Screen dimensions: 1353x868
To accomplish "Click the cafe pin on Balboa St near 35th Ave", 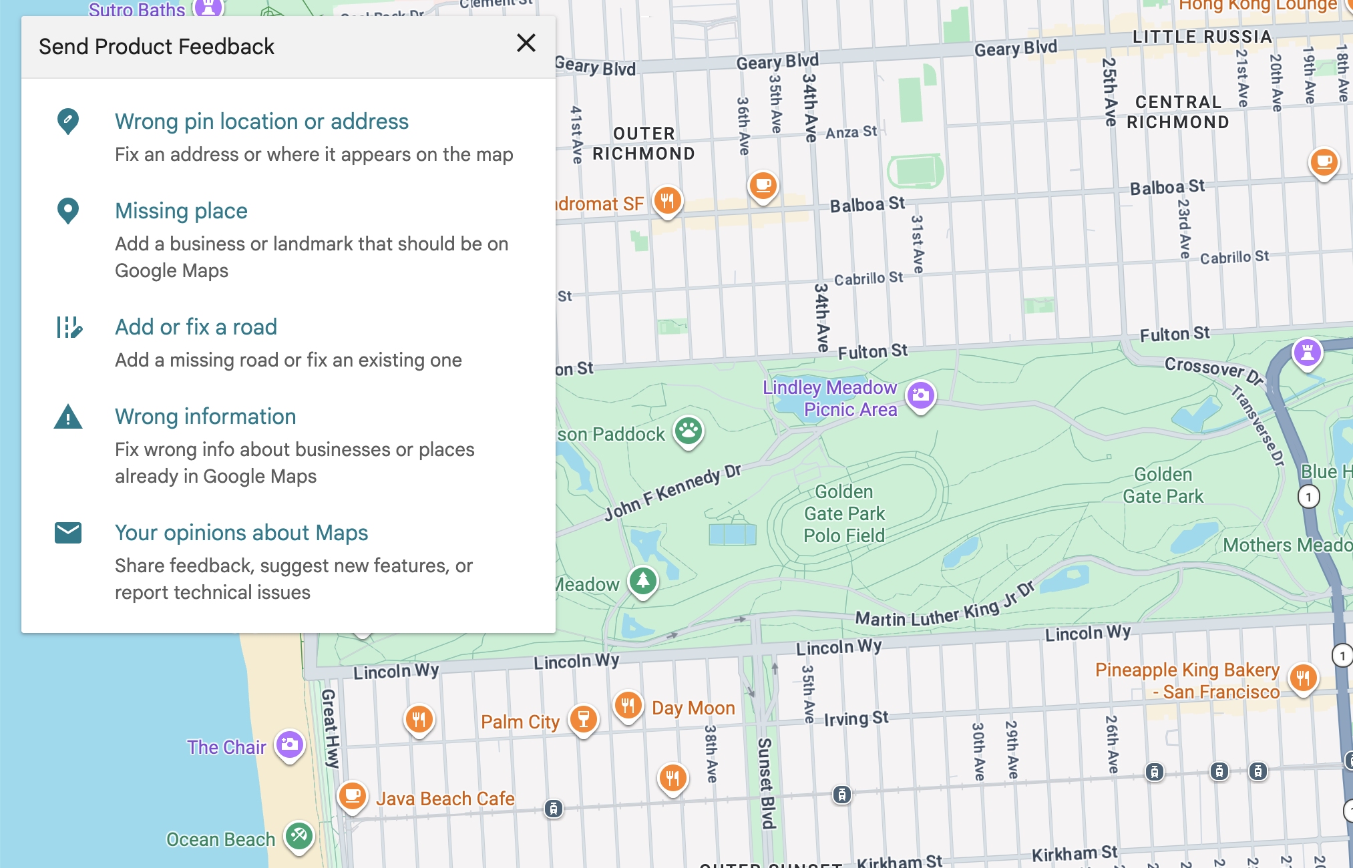I will tap(763, 186).
